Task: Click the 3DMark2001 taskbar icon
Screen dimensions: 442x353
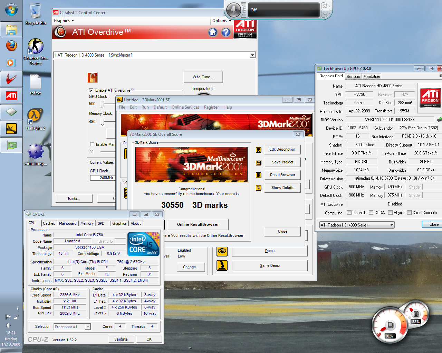Action: coord(11,129)
